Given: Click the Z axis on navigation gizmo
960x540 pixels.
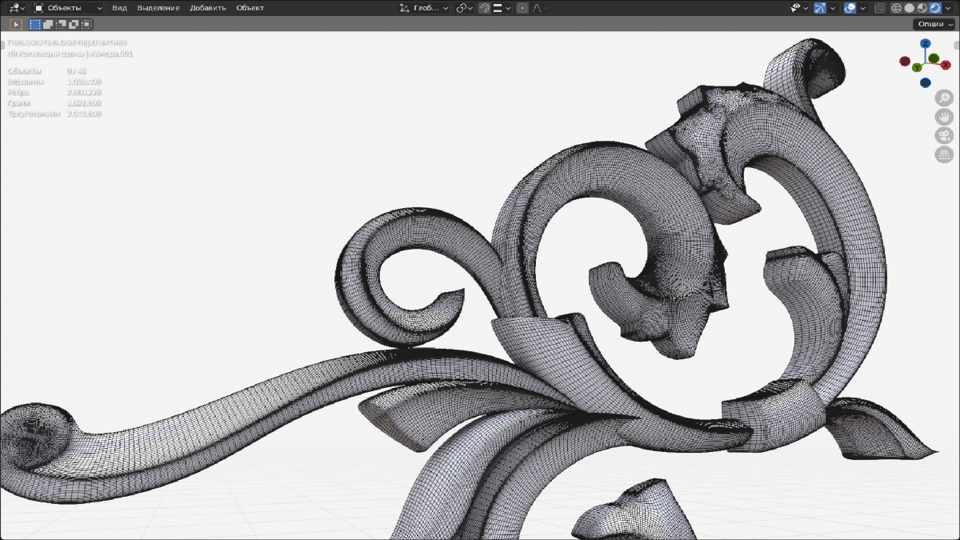Looking at the screenshot, I should 925,44.
